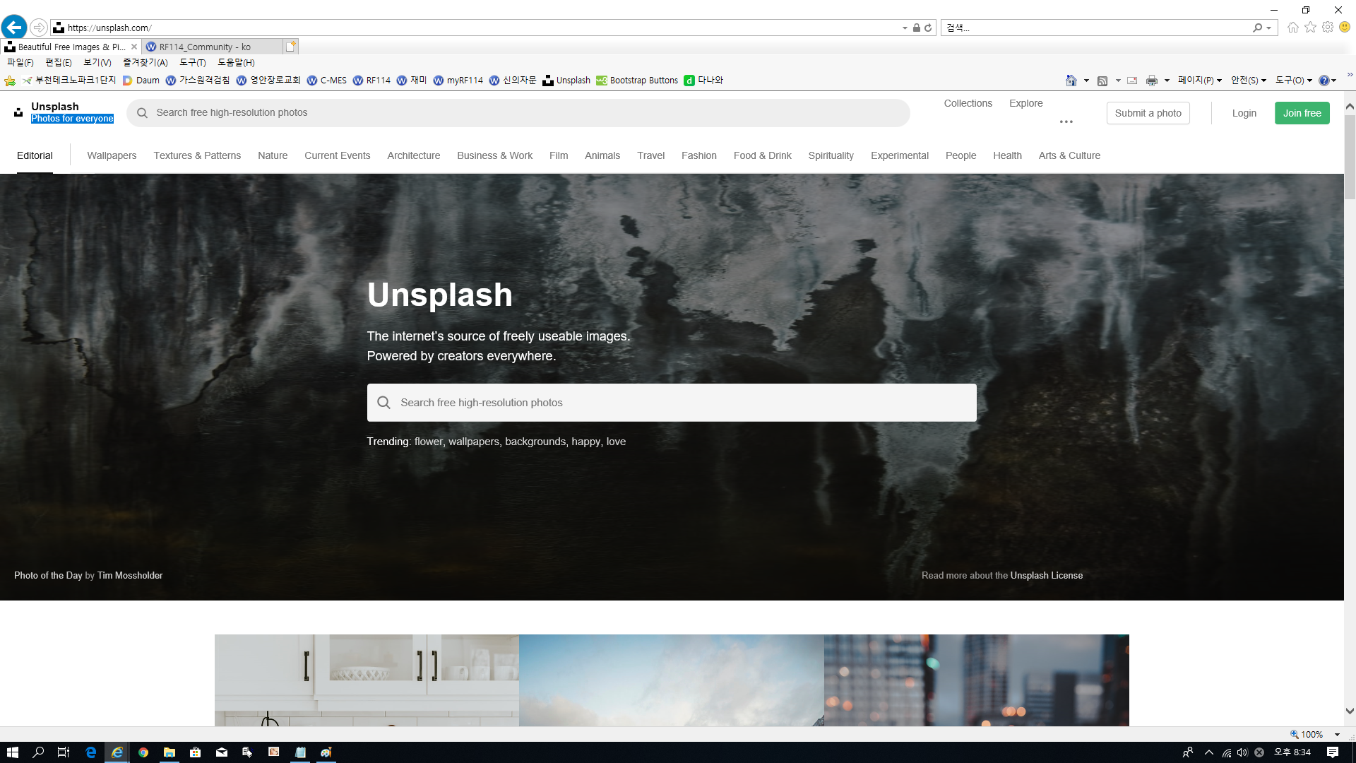Screen dimensions: 1356x763
Task: Open File Explorer from taskbar
Action: click(x=169, y=752)
